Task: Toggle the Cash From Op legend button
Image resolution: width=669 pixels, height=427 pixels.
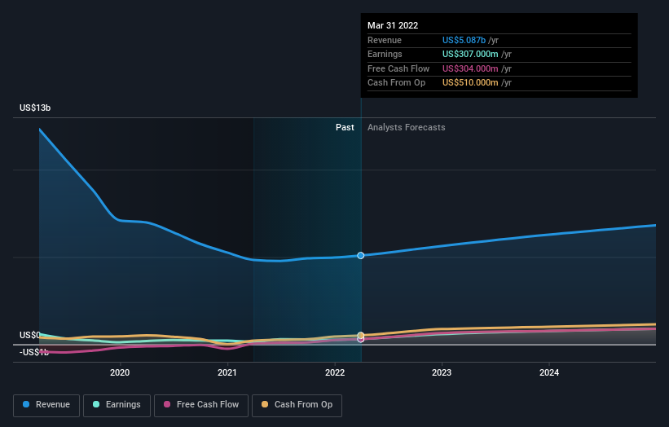Action: [297, 405]
